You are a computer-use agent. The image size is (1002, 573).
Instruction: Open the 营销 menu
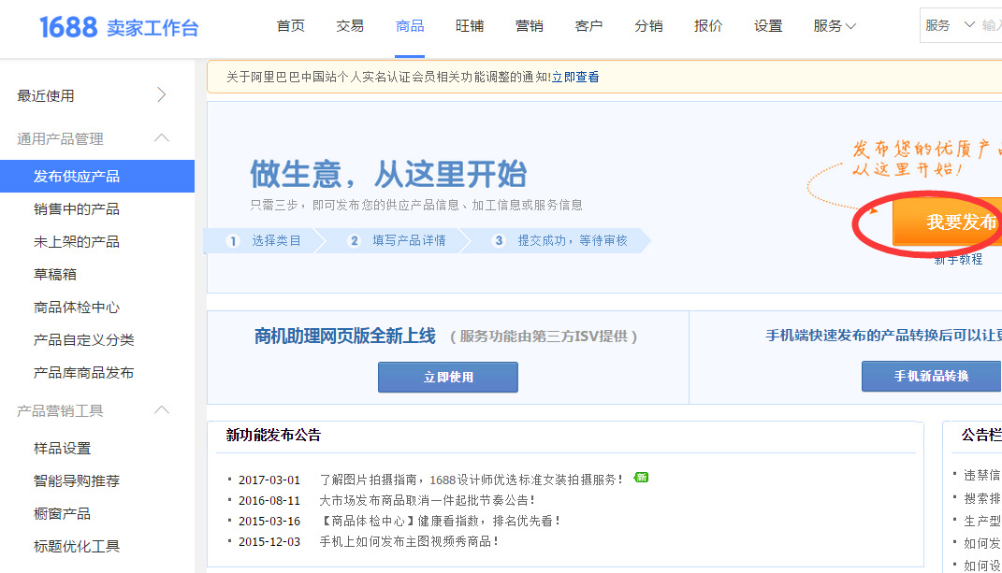(530, 26)
